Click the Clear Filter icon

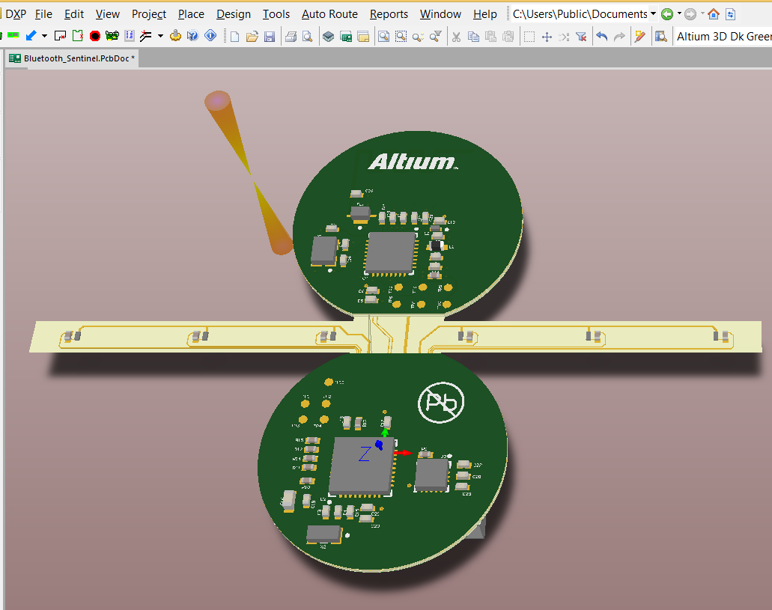pyautogui.click(x=581, y=37)
